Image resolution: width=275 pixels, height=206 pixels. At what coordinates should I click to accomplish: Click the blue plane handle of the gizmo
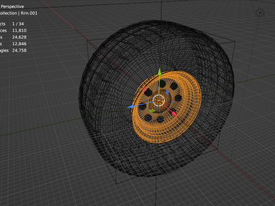(x=167, y=92)
